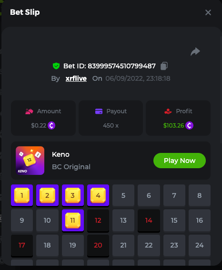Click the Amount currency coin icon

pos(51,125)
